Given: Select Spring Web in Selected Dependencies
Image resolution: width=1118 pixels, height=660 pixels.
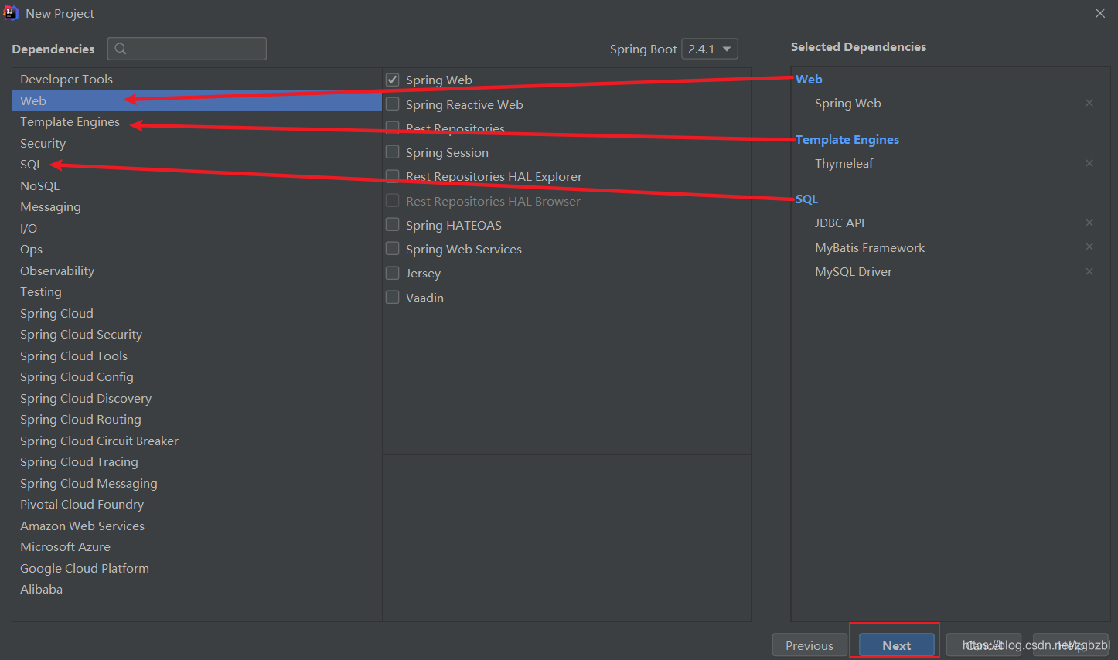Looking at the screenshot, I should 847,103.
